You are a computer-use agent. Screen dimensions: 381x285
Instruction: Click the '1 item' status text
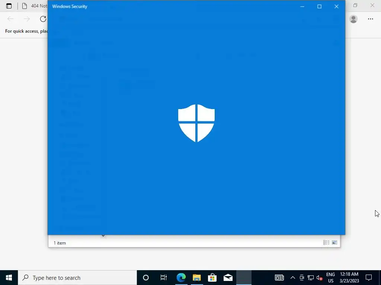point(60,243)
